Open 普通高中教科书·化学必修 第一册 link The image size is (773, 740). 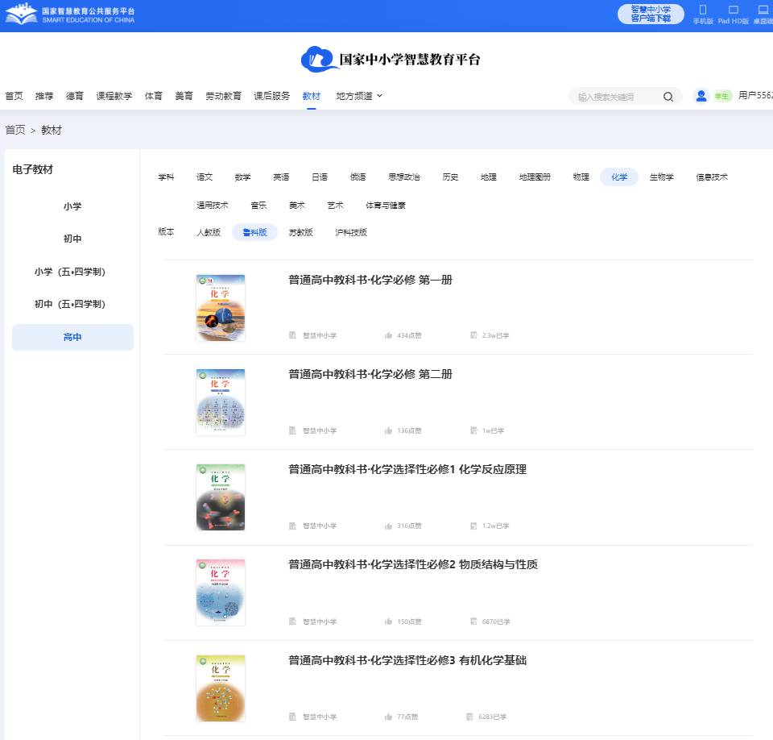370,280
